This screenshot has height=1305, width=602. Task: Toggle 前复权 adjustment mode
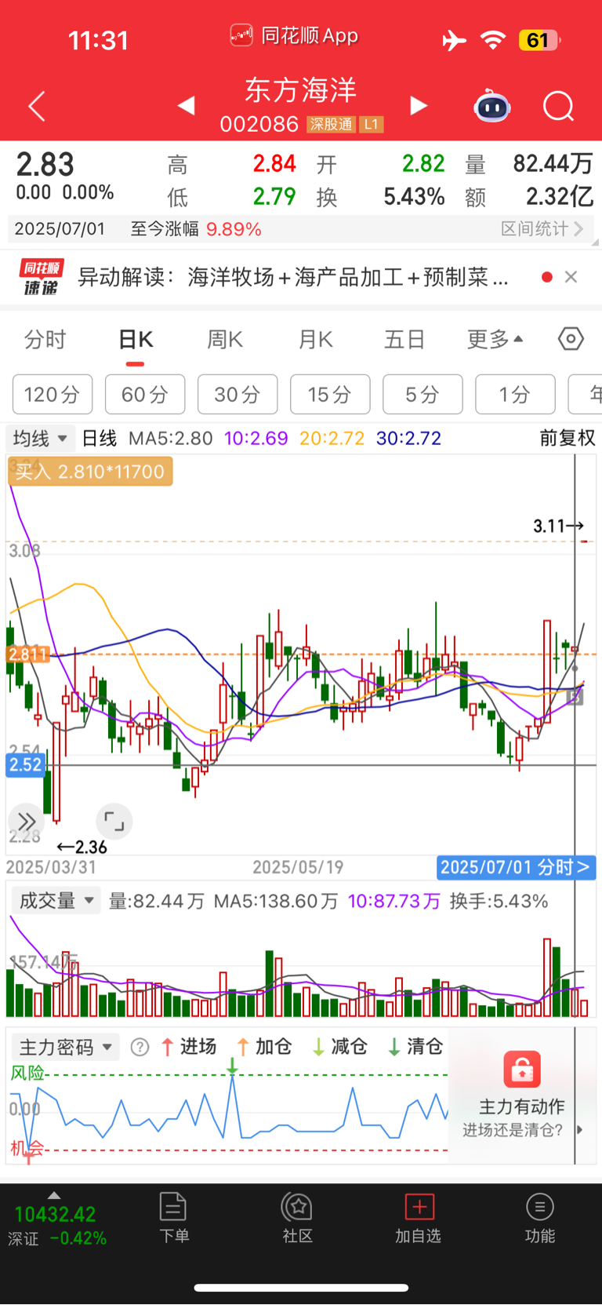(568, 438)
